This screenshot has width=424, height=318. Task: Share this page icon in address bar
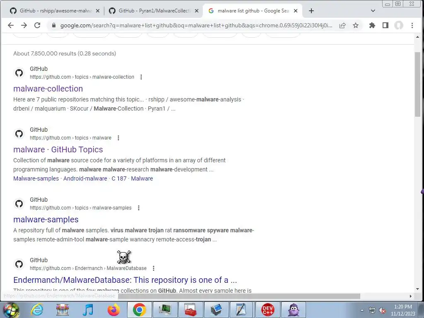click(x=342, y=25)
